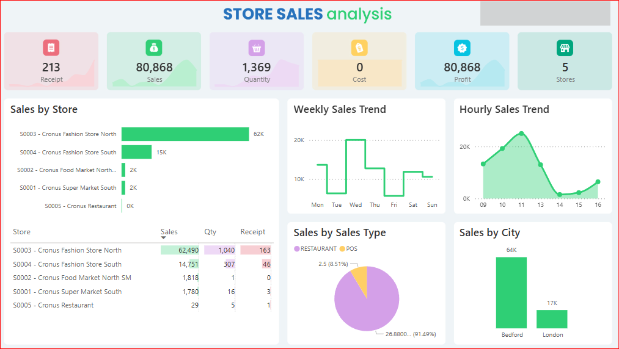Viewport: 619px width, 349px height.
Task: Click the green Stores shop icon
Action: point(565,48)
